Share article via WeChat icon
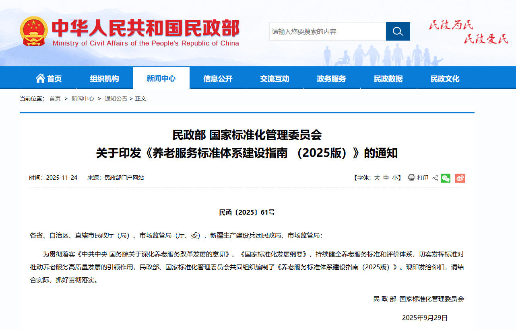Screen dimensions: 516x330 [x=446, y=178]
